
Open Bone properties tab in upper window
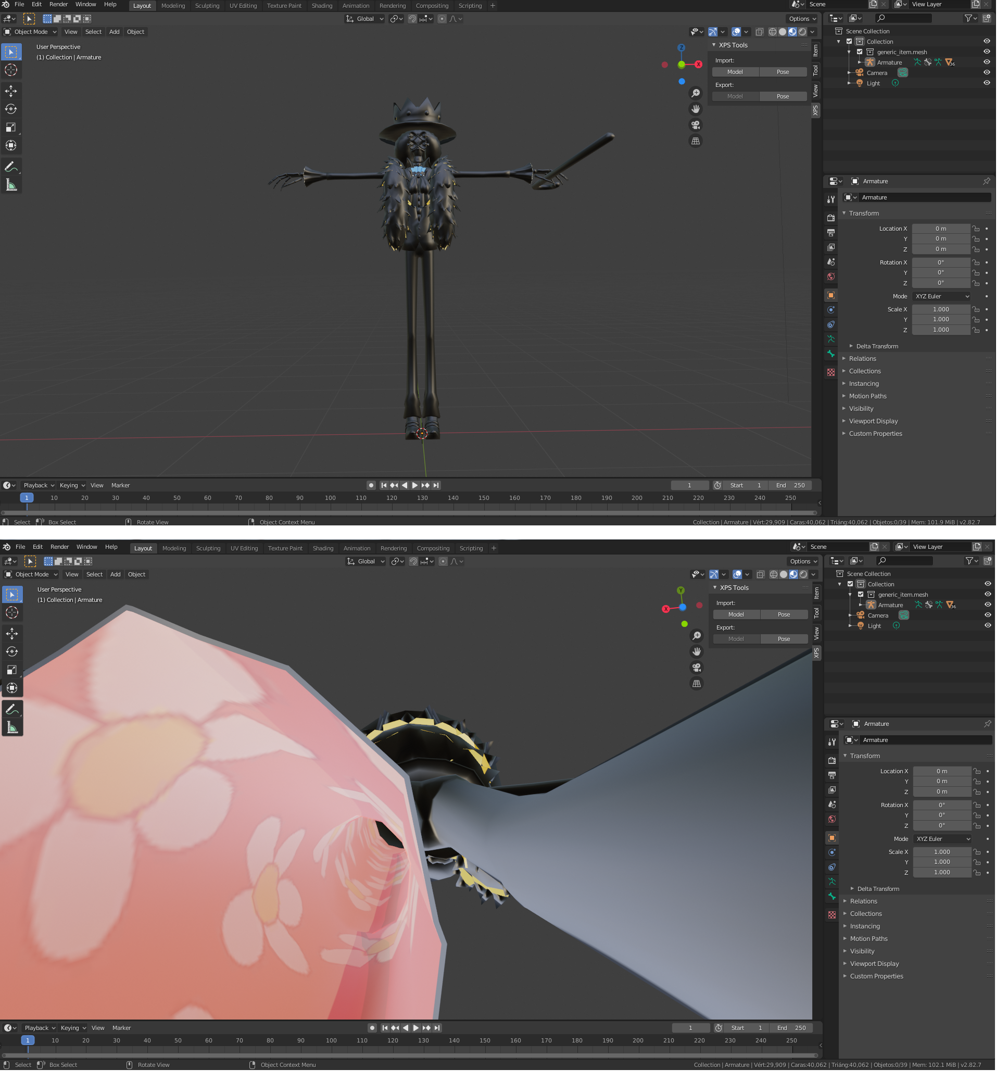(x=831, y=354)
